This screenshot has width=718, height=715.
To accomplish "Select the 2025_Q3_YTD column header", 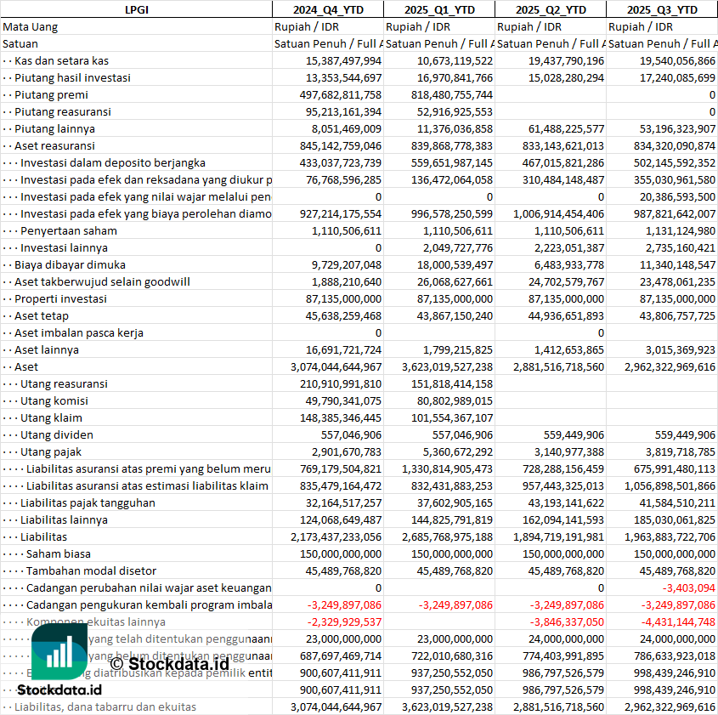I will tap(662, 9).
